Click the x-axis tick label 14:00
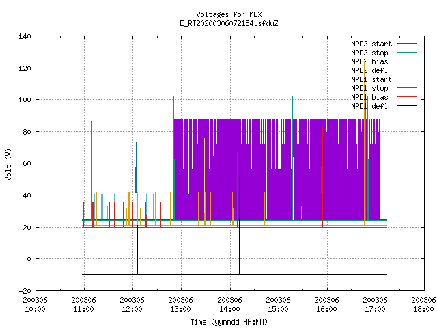This screenshot has width=437, height=328. (x=229, y=310)
